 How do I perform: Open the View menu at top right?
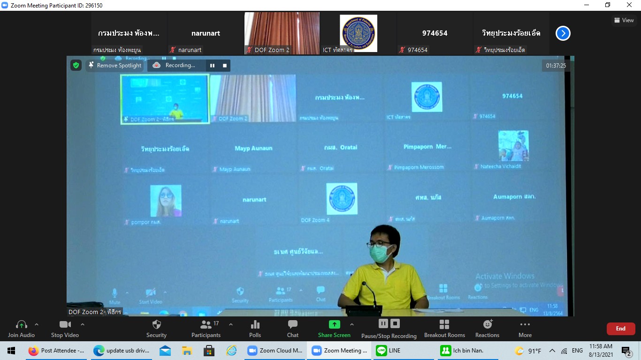coord(624,20)
